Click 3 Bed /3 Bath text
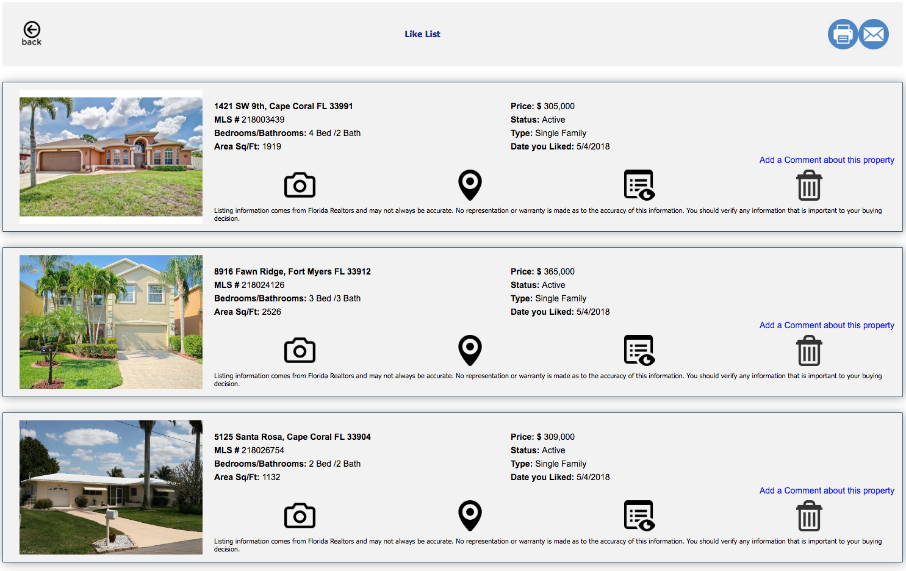 pos(335,298)
